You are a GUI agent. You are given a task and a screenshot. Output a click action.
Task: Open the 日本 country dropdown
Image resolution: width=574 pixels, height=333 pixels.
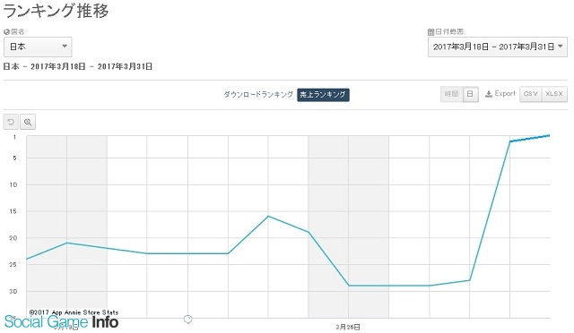tap(38, 47)
